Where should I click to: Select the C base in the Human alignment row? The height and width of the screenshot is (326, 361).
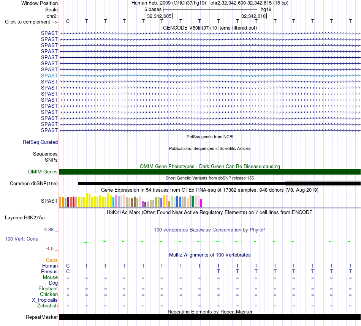(68, 266)
